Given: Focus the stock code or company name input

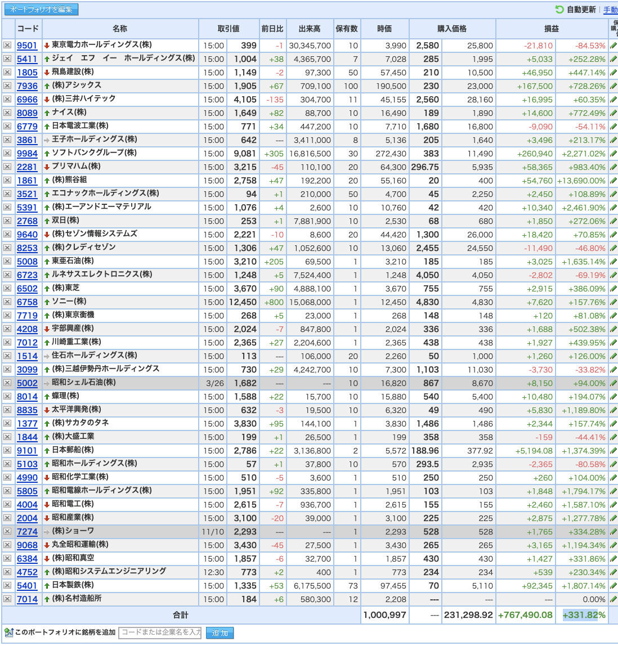Looking at the screenshot, I should pos(160,633).
